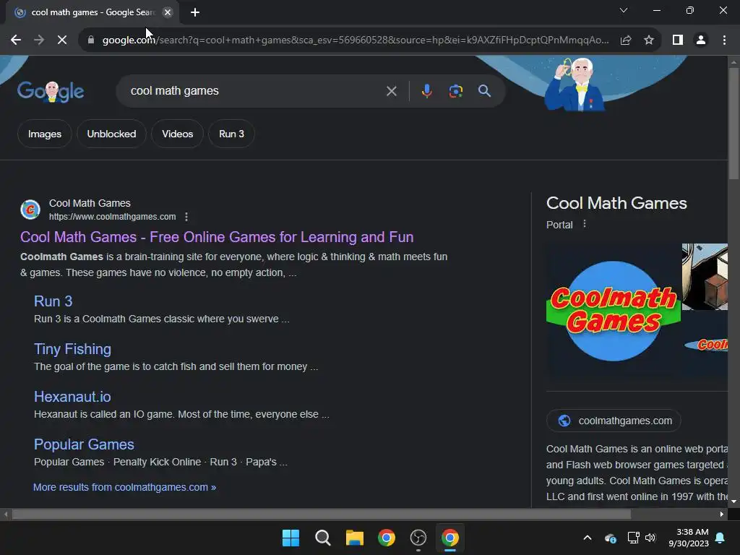Close the cool math games tab
The image size is (740, 555).
click(168, 12)
